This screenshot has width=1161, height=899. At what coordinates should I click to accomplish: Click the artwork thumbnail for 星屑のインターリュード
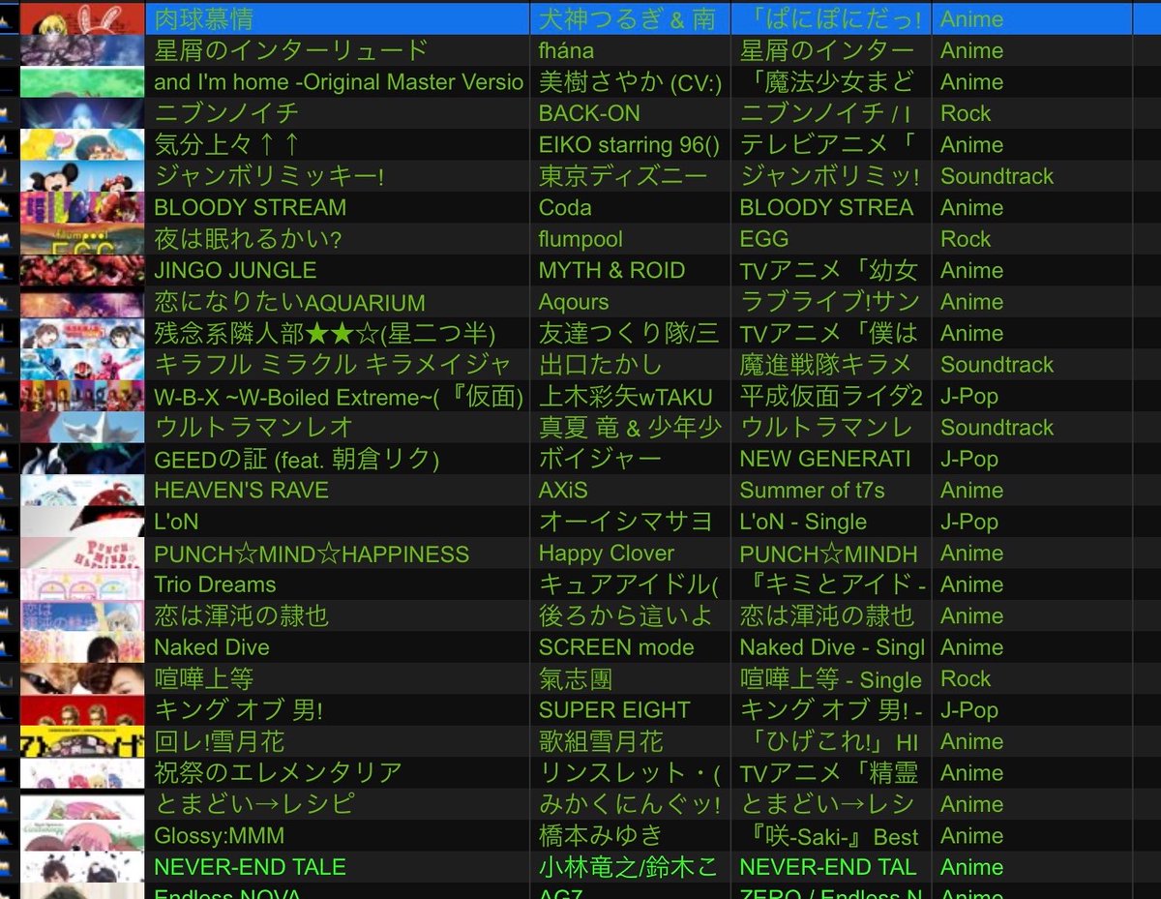pyautogui.click(x=82, y=50)
